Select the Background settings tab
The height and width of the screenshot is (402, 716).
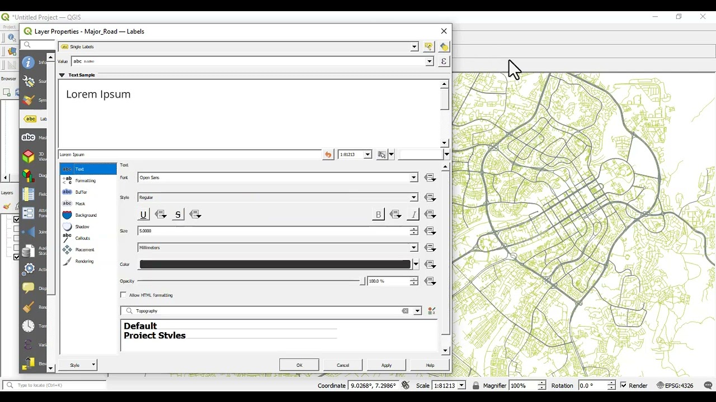tap(88, 216)
